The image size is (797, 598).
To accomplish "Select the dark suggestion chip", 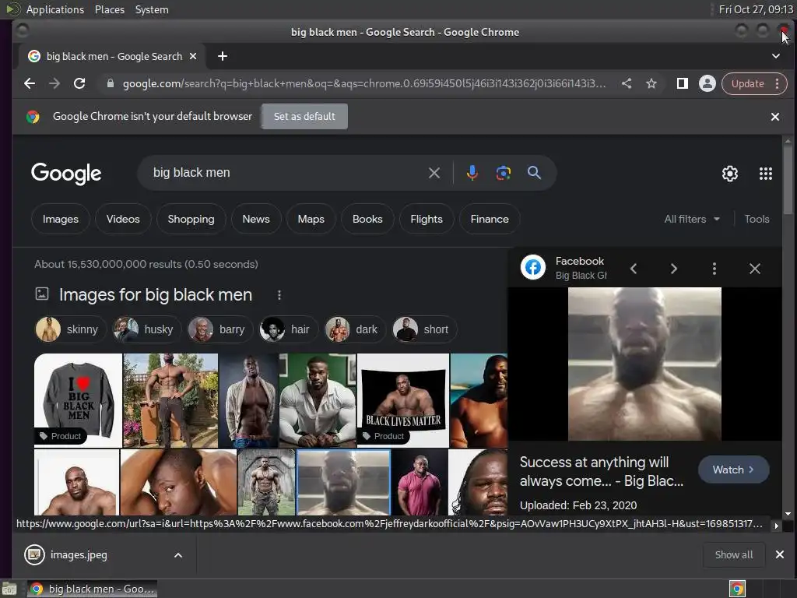I will point(354,329).
